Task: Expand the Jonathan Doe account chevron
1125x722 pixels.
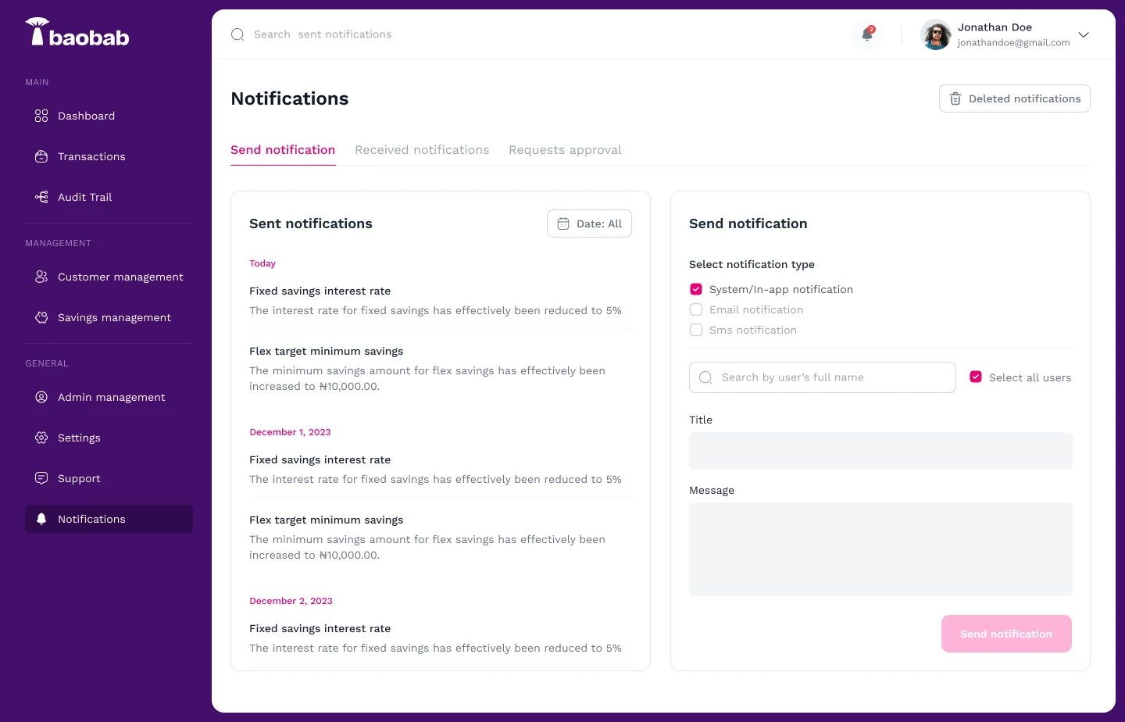Action: (x=1084, y=34)
